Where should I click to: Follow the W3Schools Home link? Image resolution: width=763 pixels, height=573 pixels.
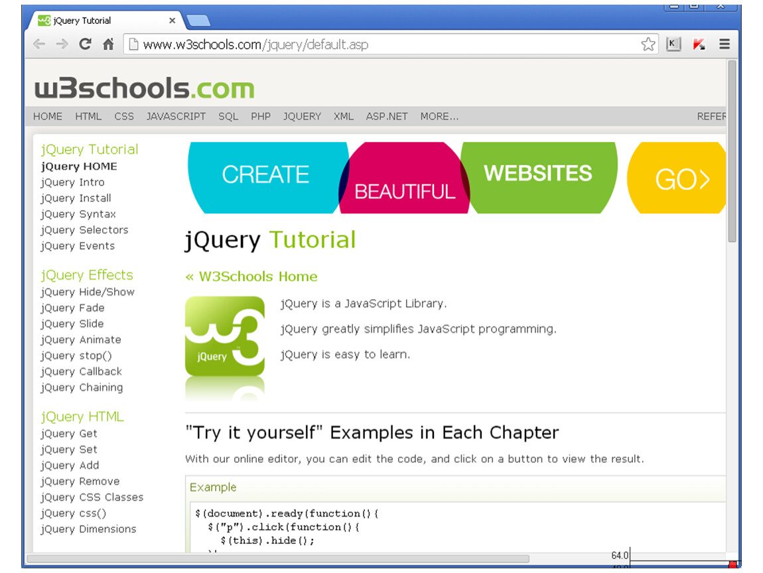click(251, 277)
